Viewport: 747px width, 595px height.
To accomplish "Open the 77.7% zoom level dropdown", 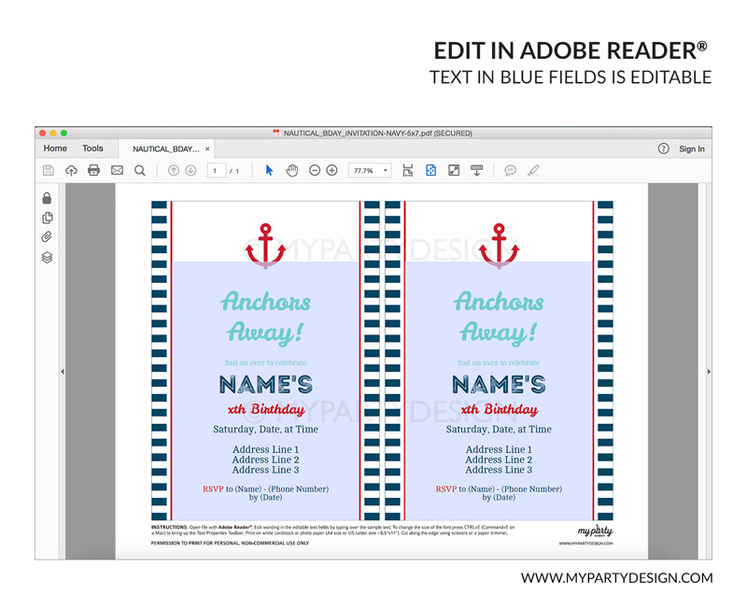I will pyautogui.click(x=370, y=171).
